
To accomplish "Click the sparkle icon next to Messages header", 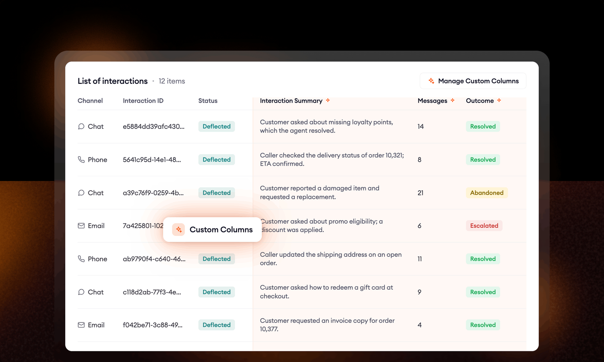I will point(453,100).
